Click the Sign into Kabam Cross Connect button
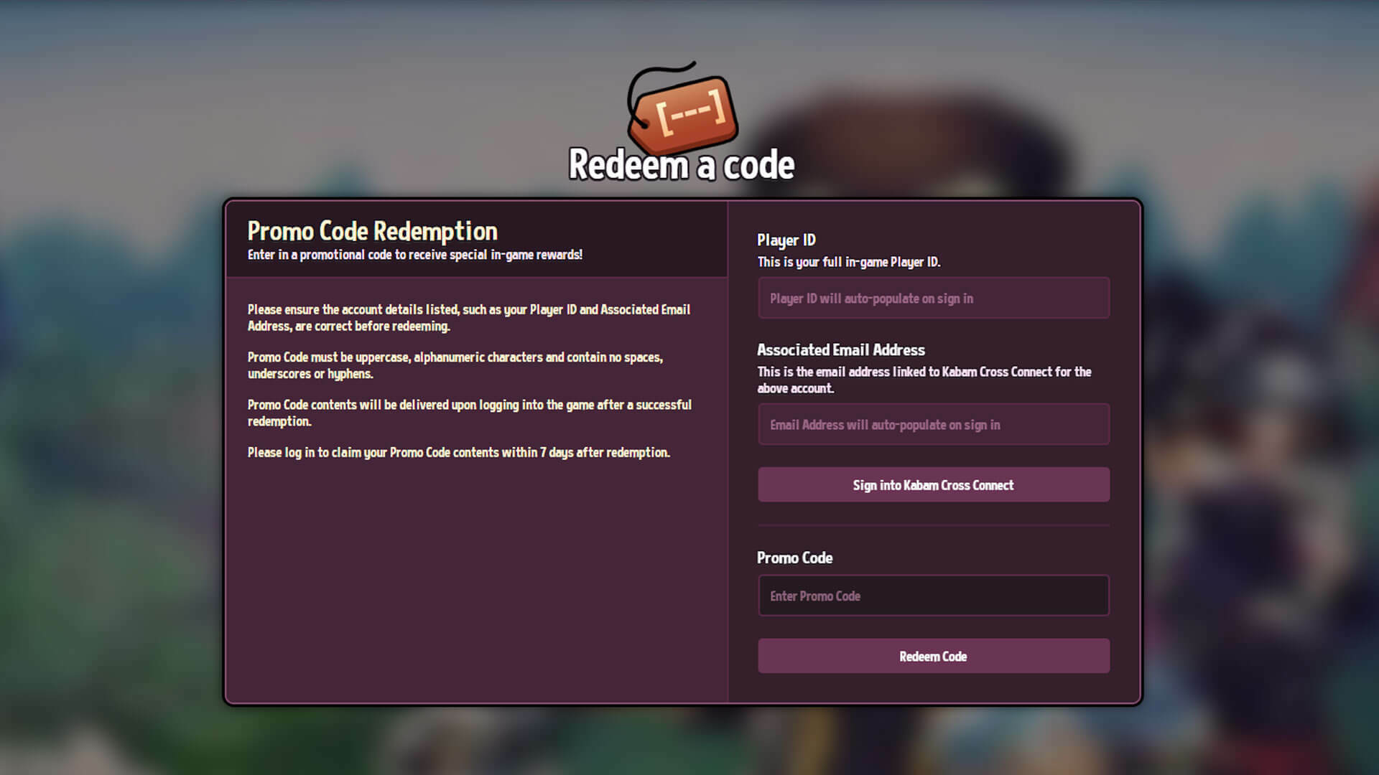Screen dimensions: 1379x775 click(x=933, y=485)
